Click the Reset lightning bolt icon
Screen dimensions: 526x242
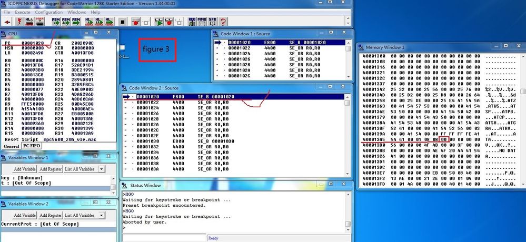tap(19, 22)
